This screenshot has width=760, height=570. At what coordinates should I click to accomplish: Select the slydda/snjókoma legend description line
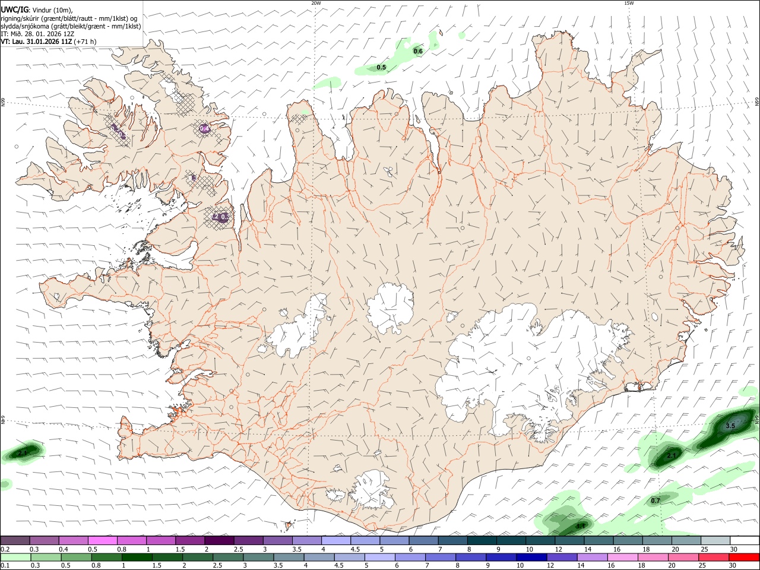point(71,26)
